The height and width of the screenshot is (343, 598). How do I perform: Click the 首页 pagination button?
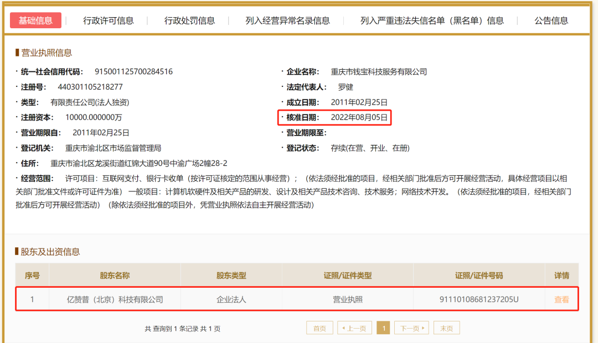point(319,328)
